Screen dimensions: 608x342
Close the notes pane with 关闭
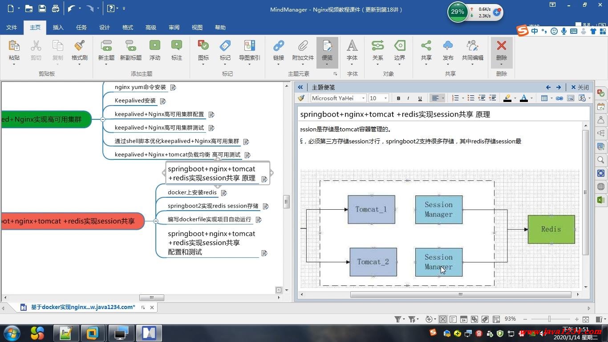click(x=580, y=87)
